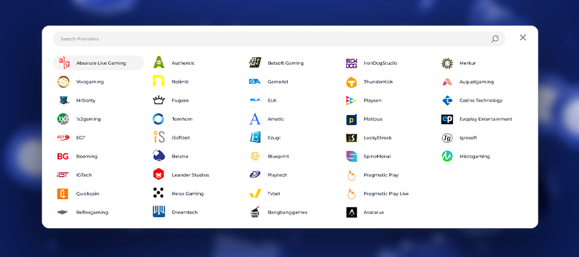Click the Evoplay Entertainment ep logo
The height and width of the screenshot is (257, 579).
click(x=447, y=119)
